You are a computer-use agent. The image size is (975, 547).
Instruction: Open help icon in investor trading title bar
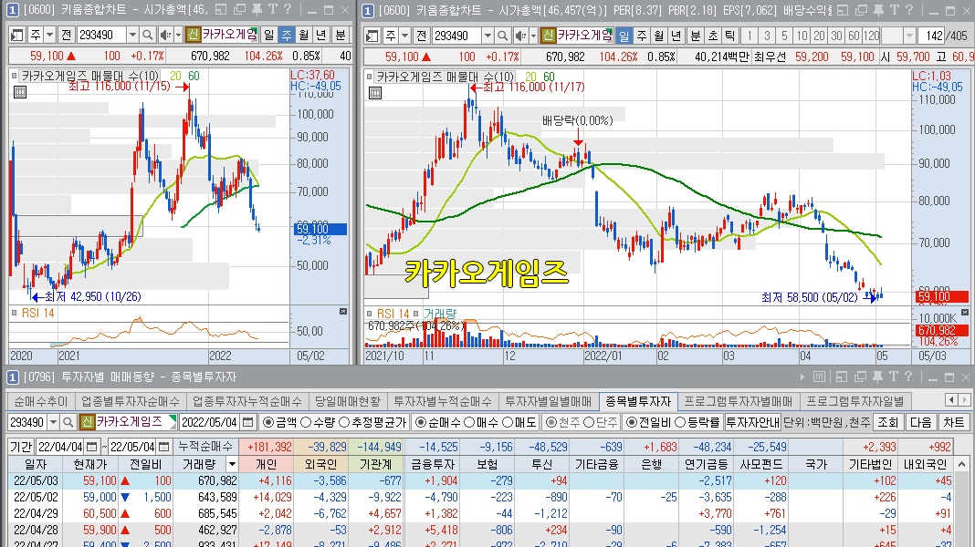pyautogui.click(x=907, y=377)
